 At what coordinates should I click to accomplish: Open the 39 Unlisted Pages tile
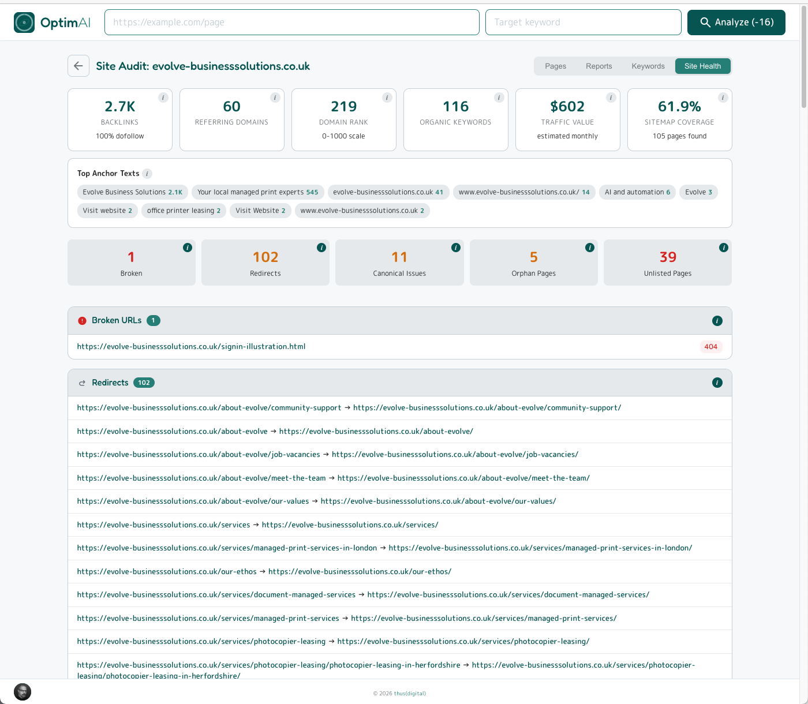pos(668,263)
